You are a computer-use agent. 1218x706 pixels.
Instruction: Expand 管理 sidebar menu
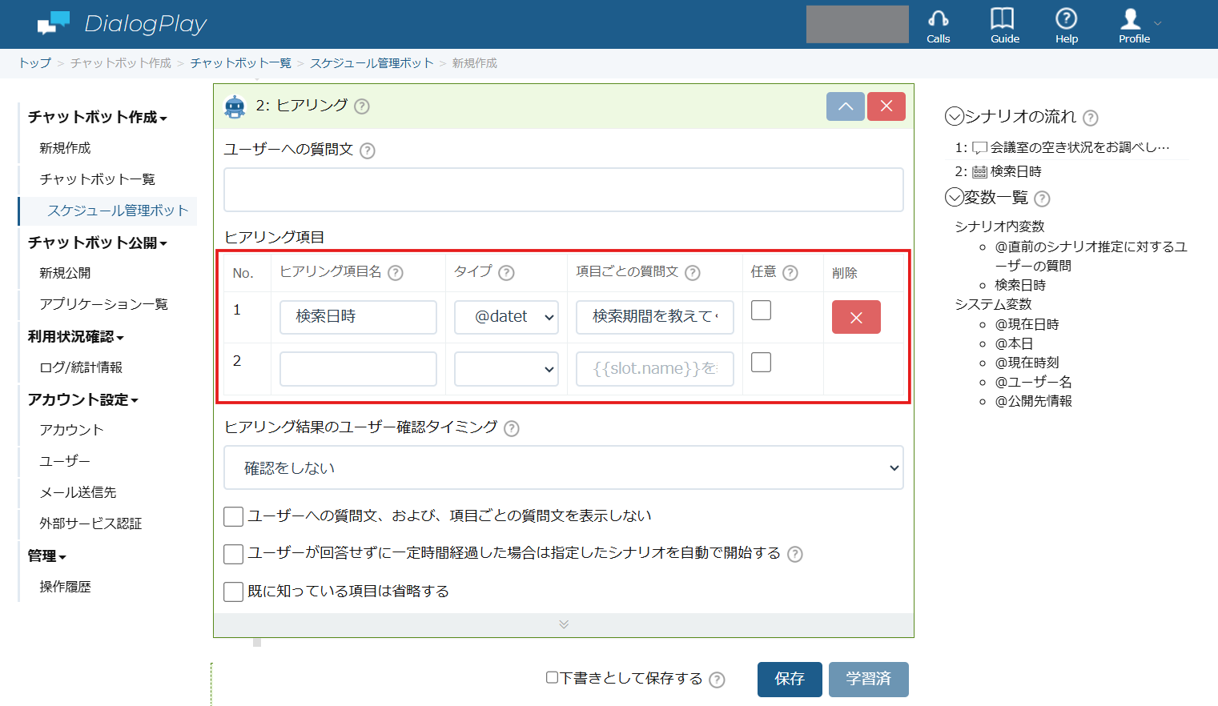pyautogui.click(x=47, y=556)
